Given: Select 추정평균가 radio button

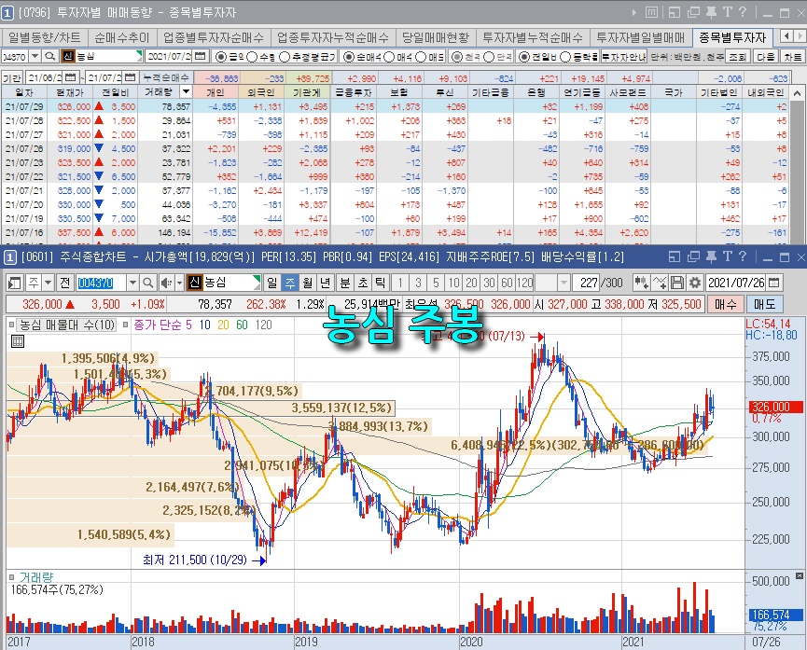Looking at the screenshot, I should pyautogui.click(x=285, y=57).
